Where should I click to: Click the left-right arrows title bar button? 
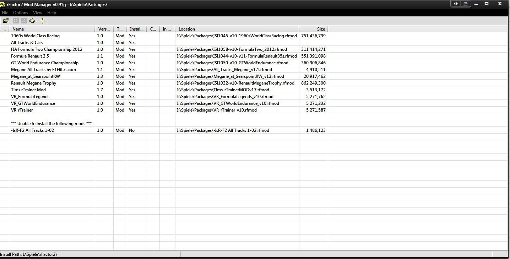pyautogui.click(x=456, y=4)
